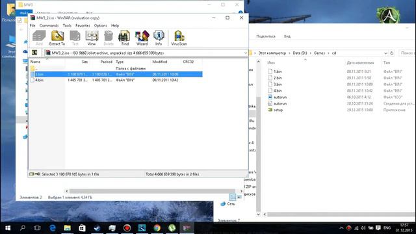The image size is (416, 234).
Task: Open the Поделиться tab in Explorer ribbon
Action: click(266, 36)
